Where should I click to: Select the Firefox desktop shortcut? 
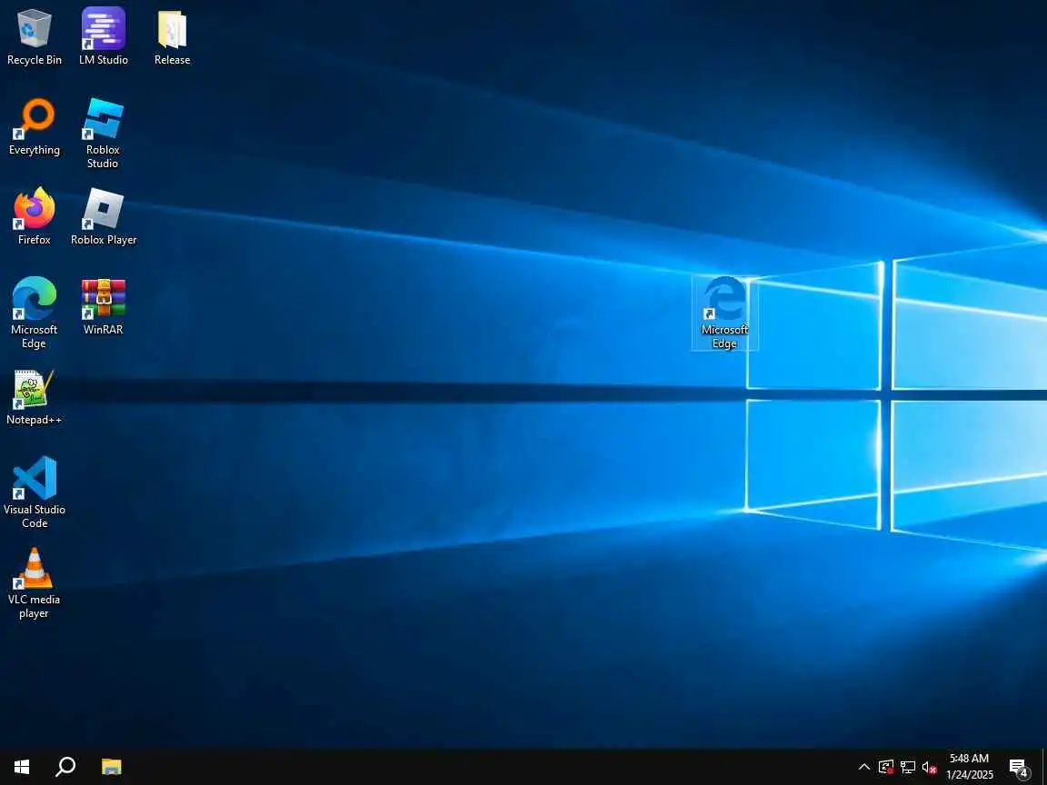[34, 217]
